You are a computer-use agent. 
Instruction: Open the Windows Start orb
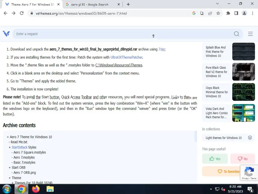pos(7,189)
